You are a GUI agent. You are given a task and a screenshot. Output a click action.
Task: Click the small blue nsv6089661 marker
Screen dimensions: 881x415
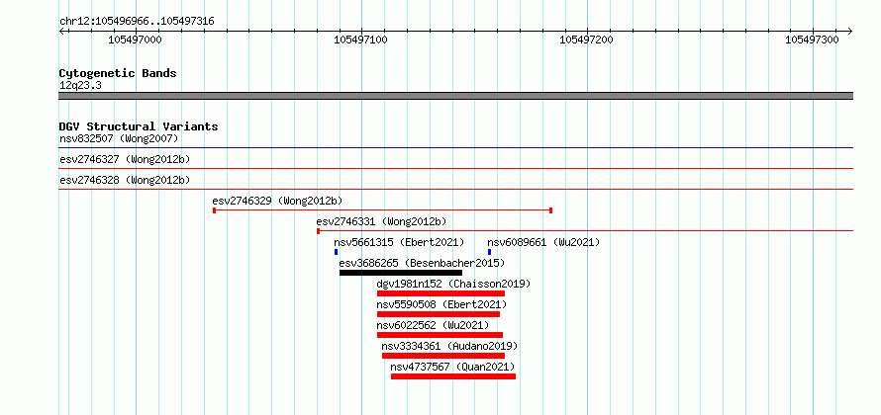point(489,252)
